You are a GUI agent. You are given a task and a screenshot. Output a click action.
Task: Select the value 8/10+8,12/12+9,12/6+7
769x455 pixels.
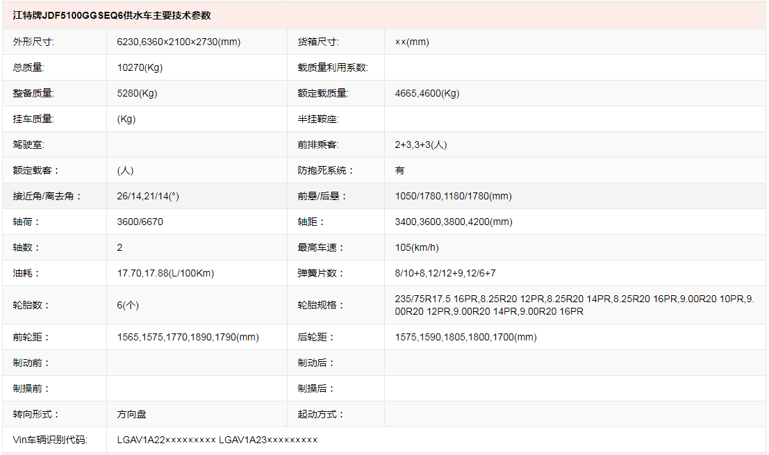pyautogui.click(x=445, y=273)
